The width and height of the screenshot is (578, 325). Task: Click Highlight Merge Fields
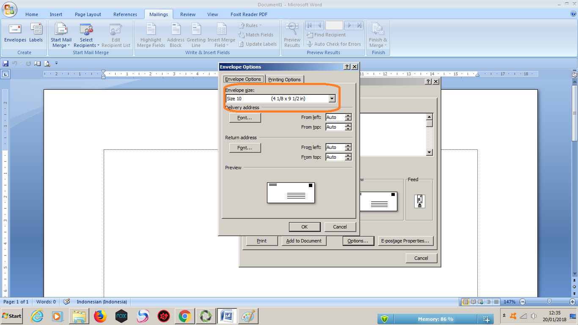(x=151, y=36)
